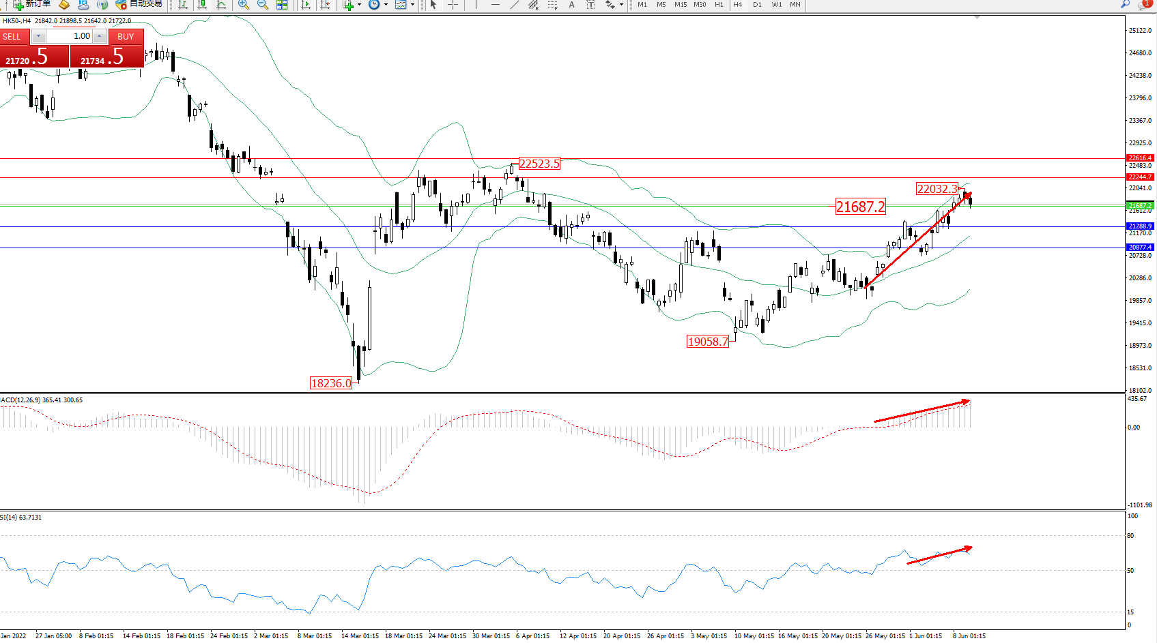Click the Zoom In magnifier icon
Screen dimensions: 1157x643
coord(243,5)
